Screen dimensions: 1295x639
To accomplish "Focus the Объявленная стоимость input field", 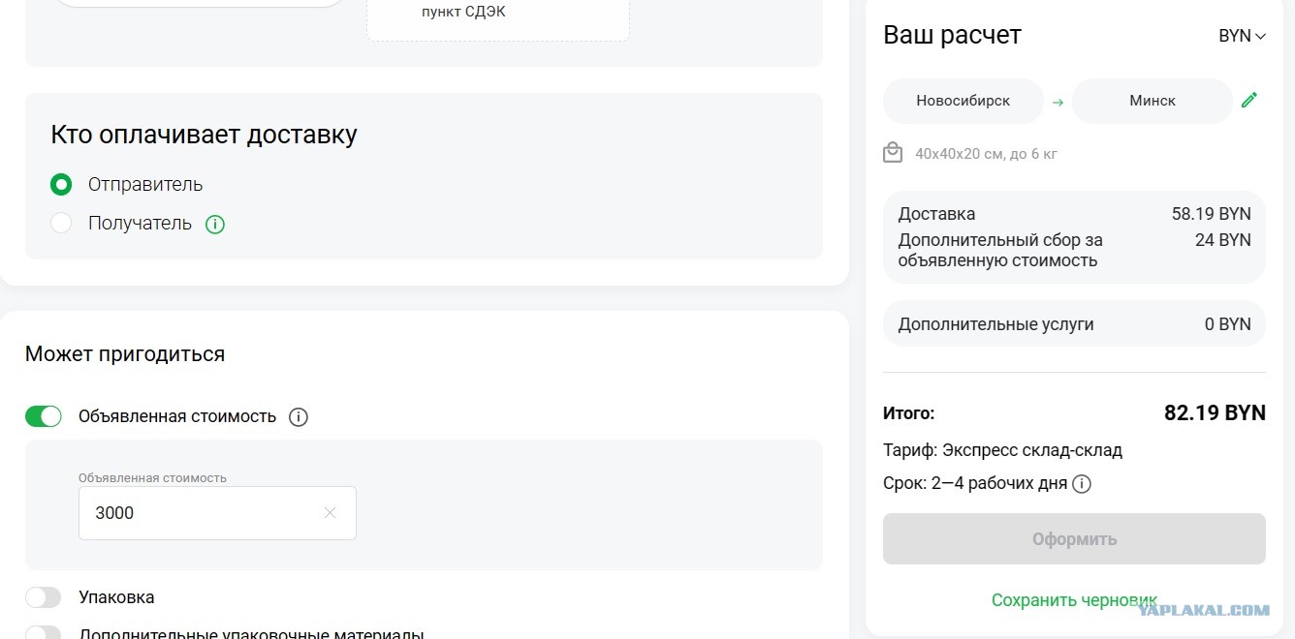I will 204,513.
